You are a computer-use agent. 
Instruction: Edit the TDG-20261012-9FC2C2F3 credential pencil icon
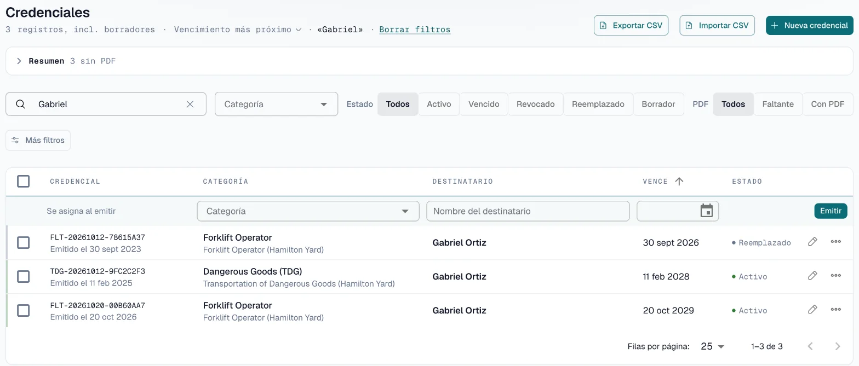(x=812, y=276)
